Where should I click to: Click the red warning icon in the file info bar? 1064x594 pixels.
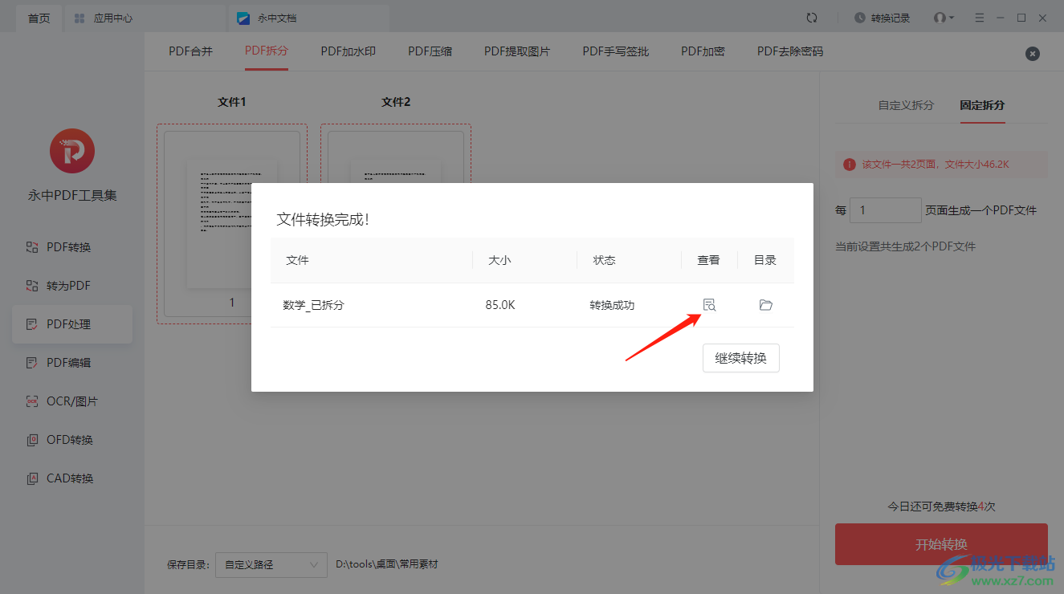(849, 164)
